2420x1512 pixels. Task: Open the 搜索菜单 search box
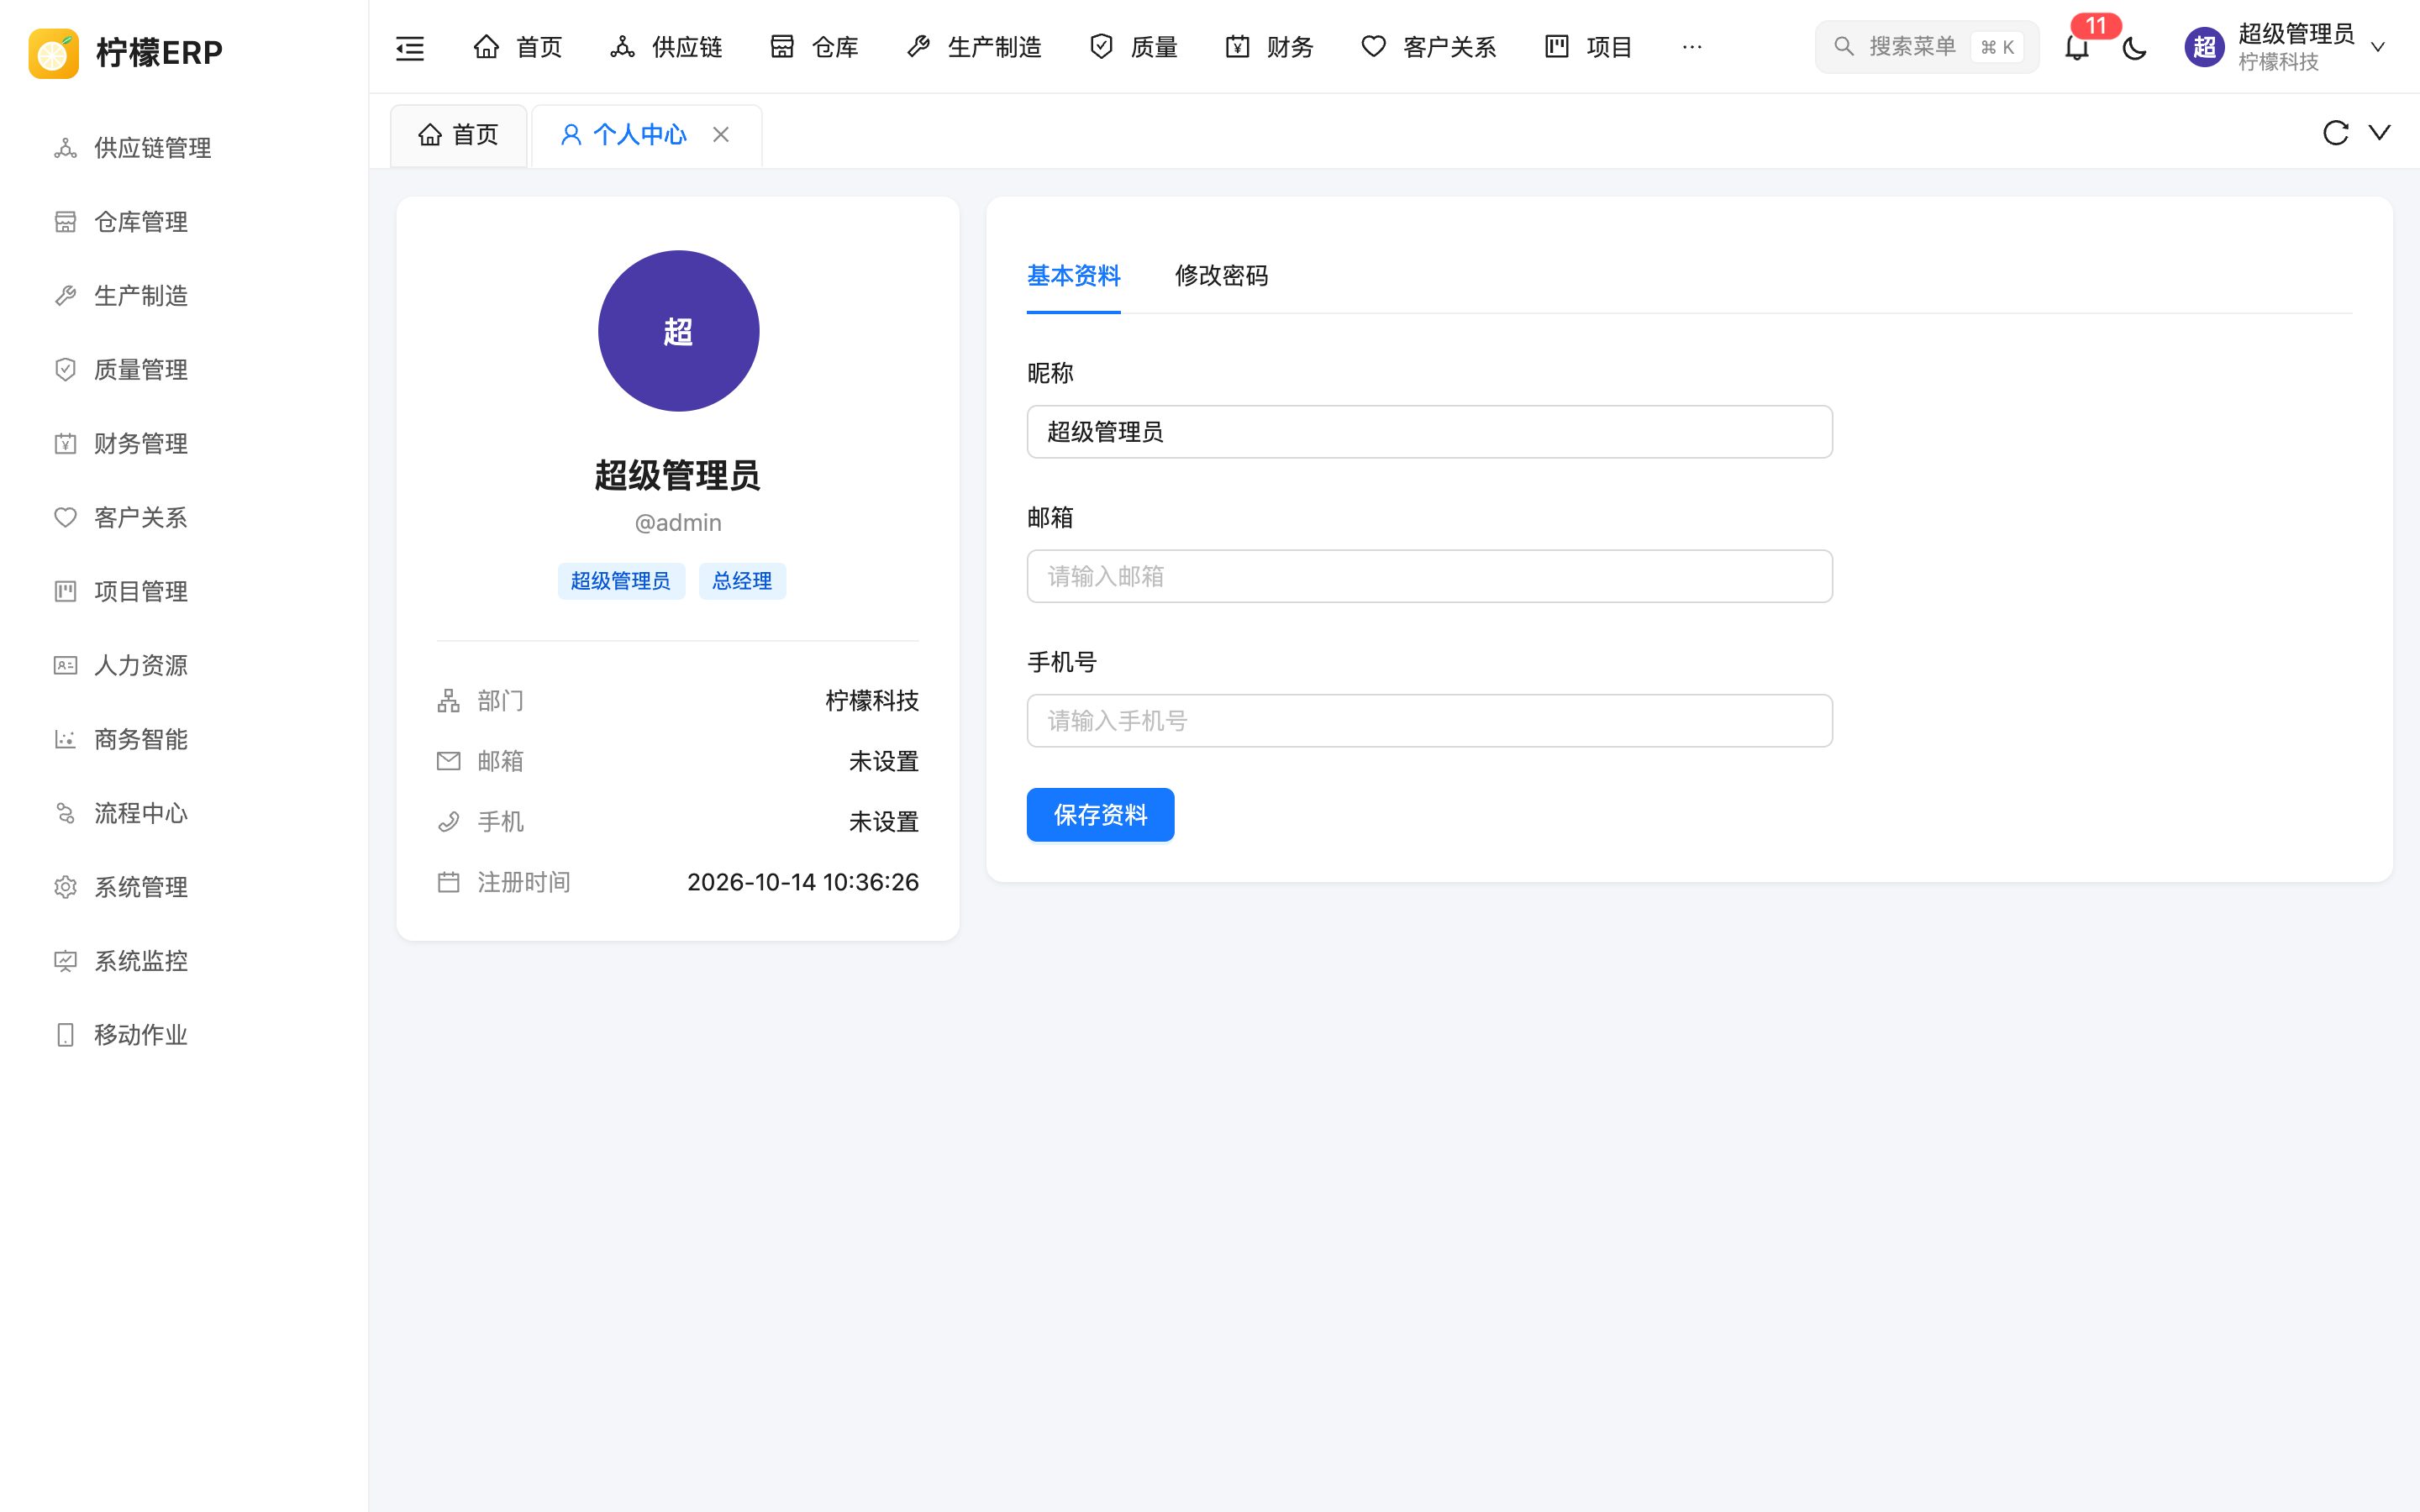pos(1927,47)
